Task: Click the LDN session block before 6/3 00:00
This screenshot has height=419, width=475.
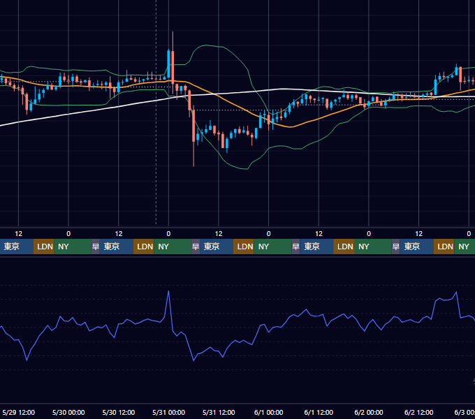Action: [x=444, y=247]
